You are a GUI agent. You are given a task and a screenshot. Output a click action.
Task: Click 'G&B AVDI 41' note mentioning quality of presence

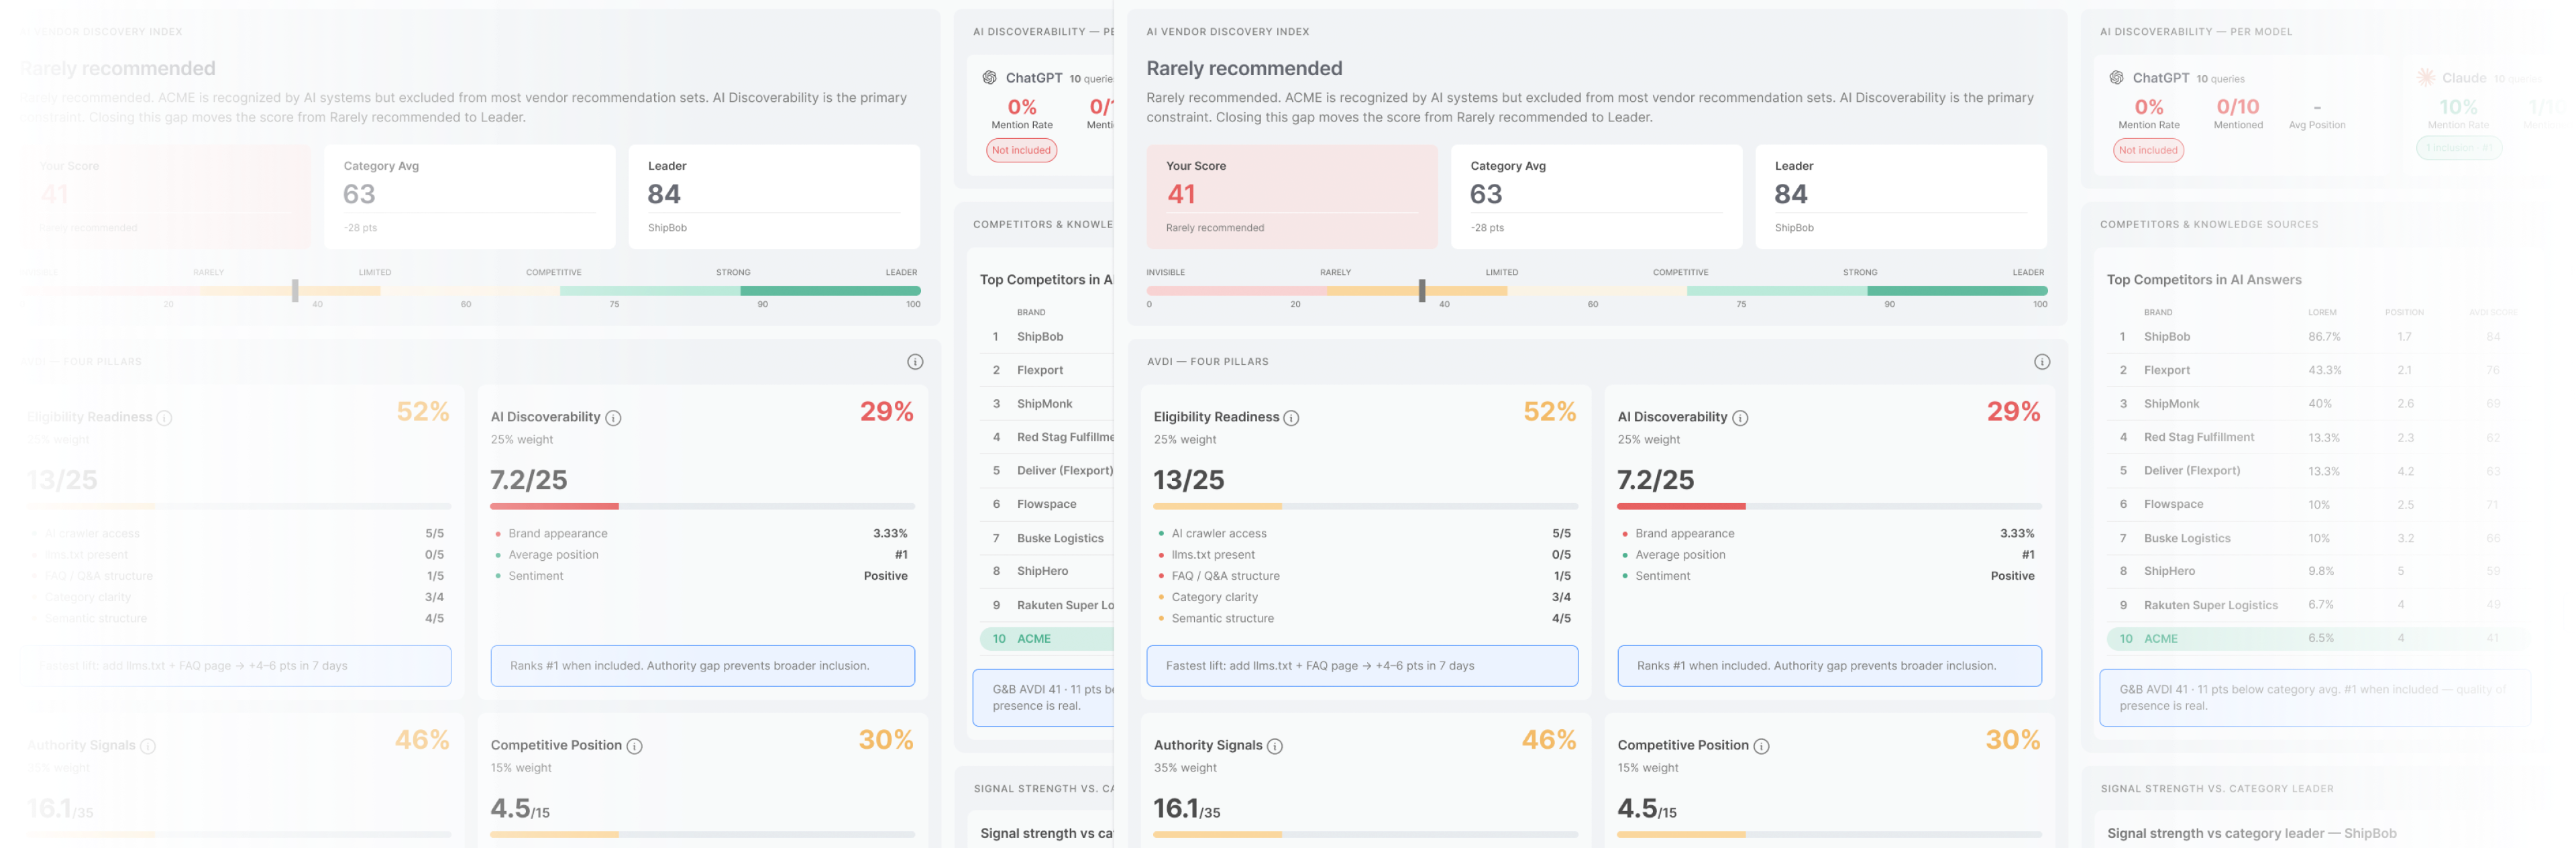(2314, 697)
